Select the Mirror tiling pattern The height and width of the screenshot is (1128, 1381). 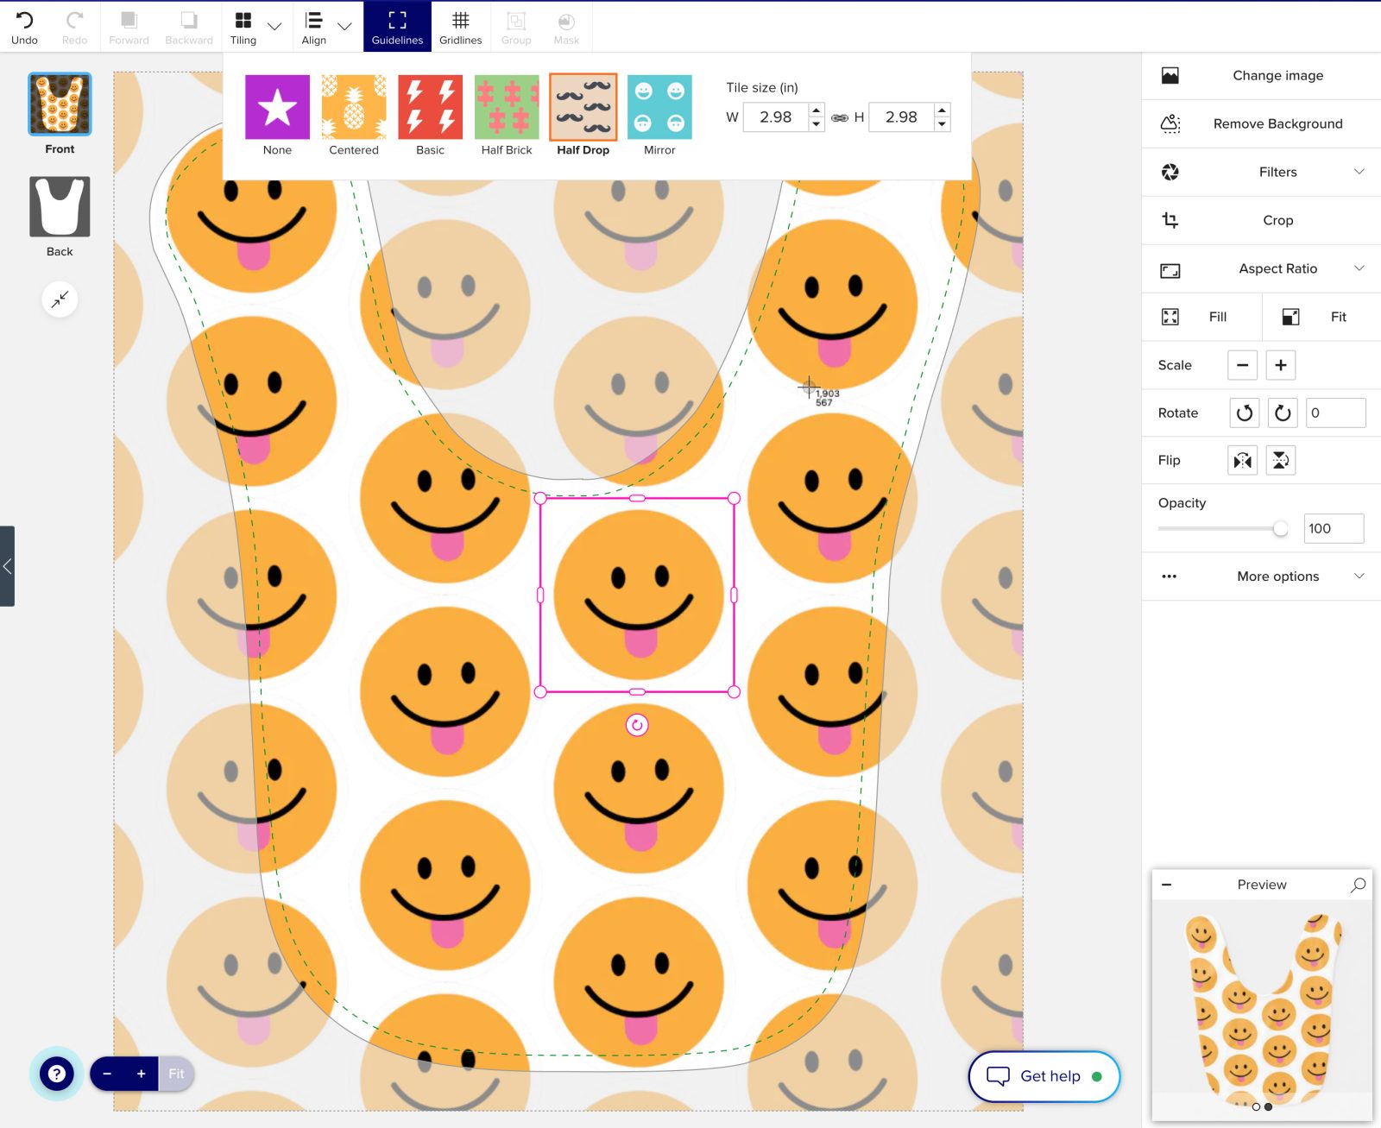coord(659,107)
